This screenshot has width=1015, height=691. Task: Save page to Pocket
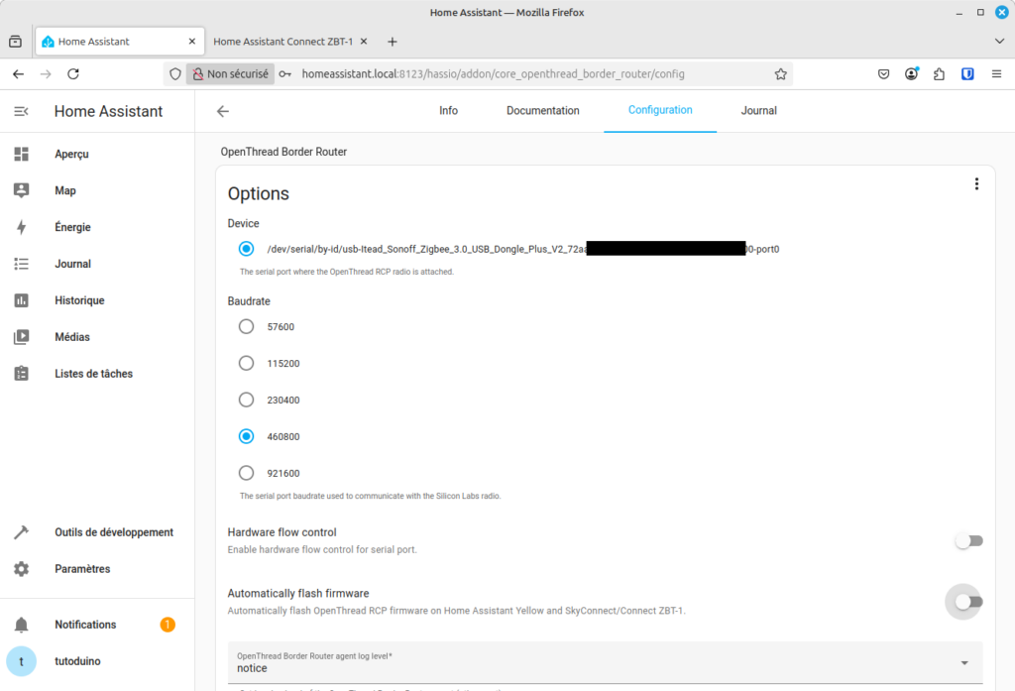click(x=883, y=73)
